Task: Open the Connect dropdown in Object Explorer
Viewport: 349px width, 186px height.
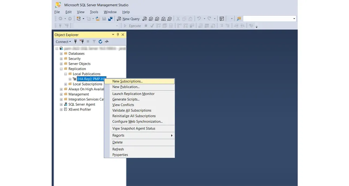Action: pos(63,42)
